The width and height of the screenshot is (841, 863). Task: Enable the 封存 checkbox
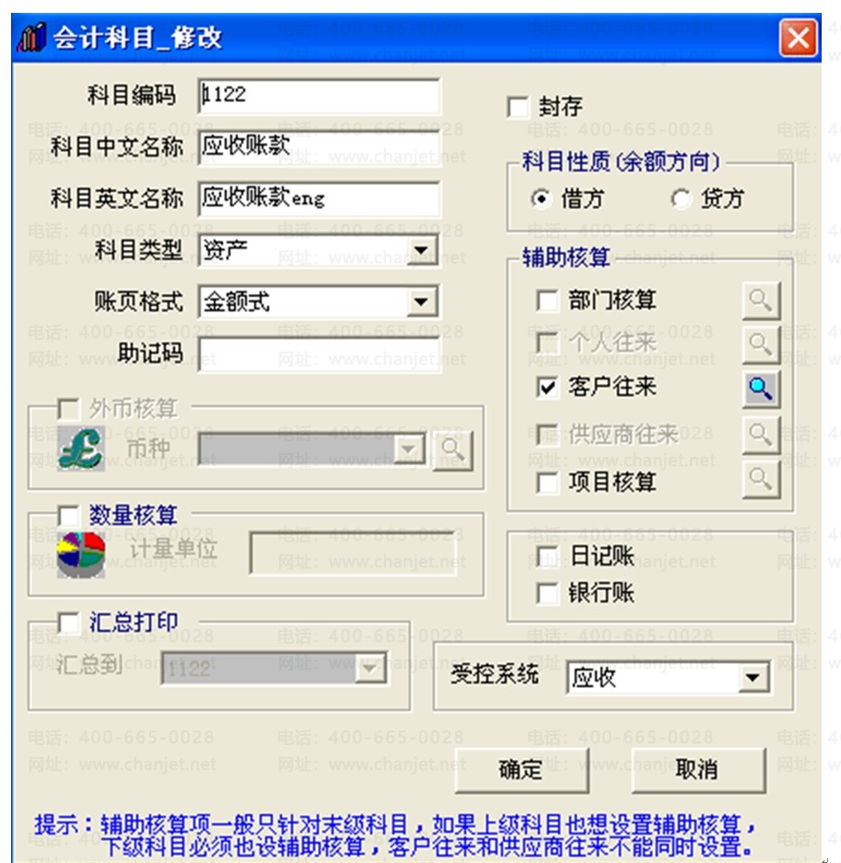[518, 107]
